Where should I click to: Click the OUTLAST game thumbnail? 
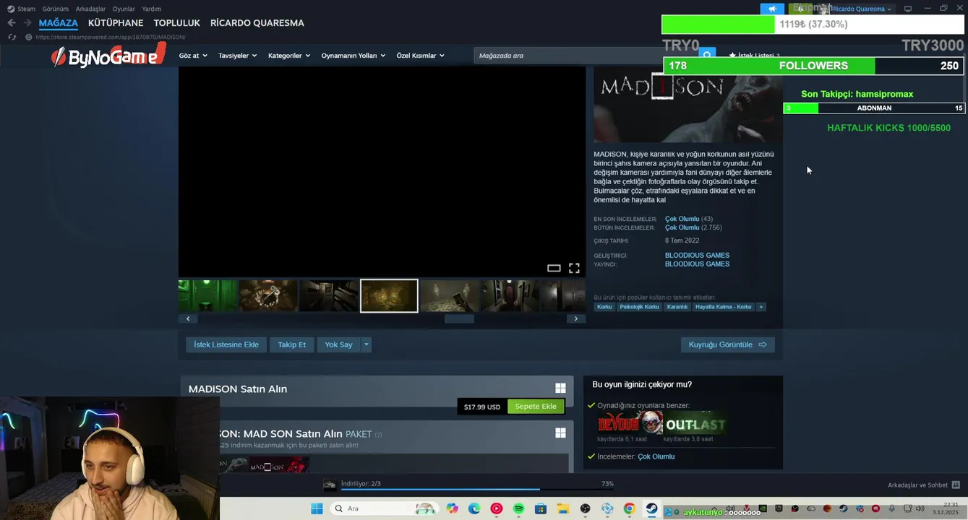click(x=695, y=423)
